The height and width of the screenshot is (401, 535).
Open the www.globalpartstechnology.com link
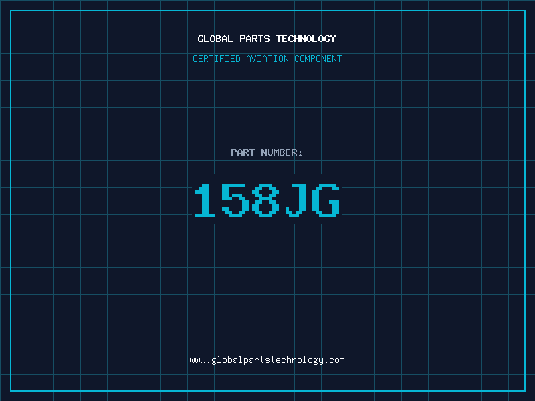[x=267, y=360]
